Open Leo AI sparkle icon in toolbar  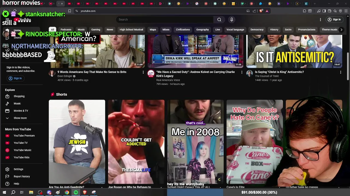(335, 11)
